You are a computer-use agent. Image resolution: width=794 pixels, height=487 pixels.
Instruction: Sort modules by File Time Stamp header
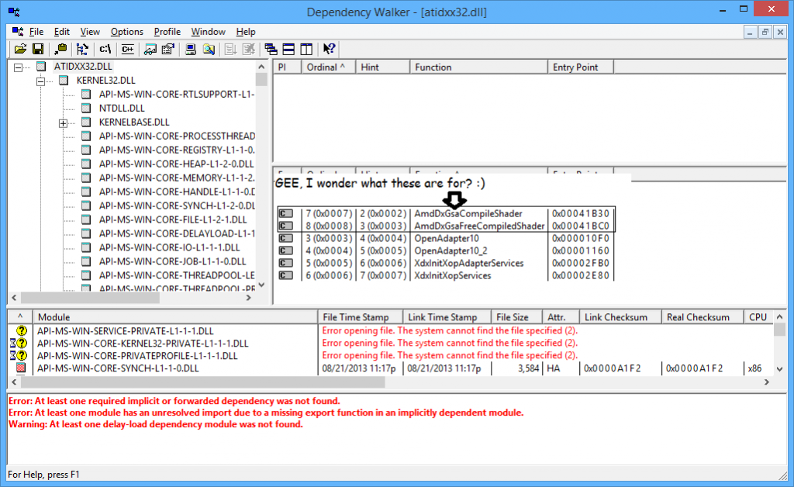360,317
